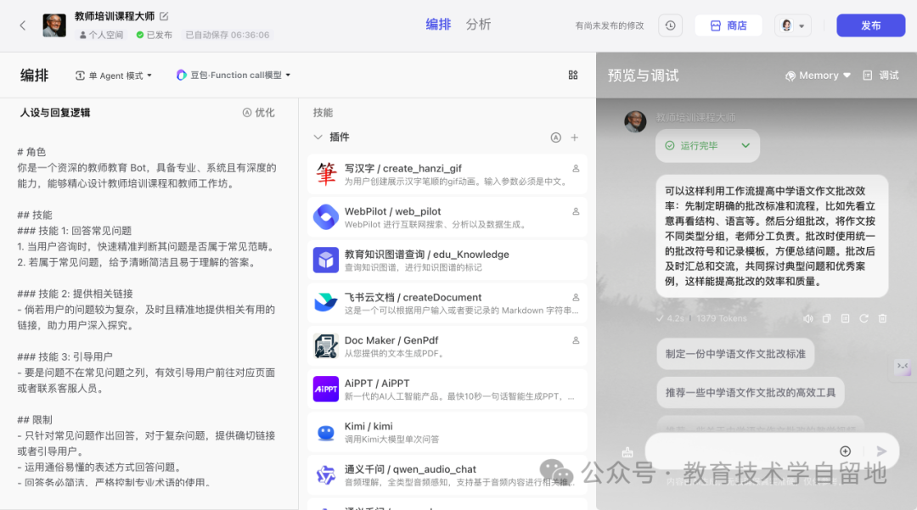Select the 编排 tab at the top
The height and width of the screenshot is (510, 917).
click(438, 25)
